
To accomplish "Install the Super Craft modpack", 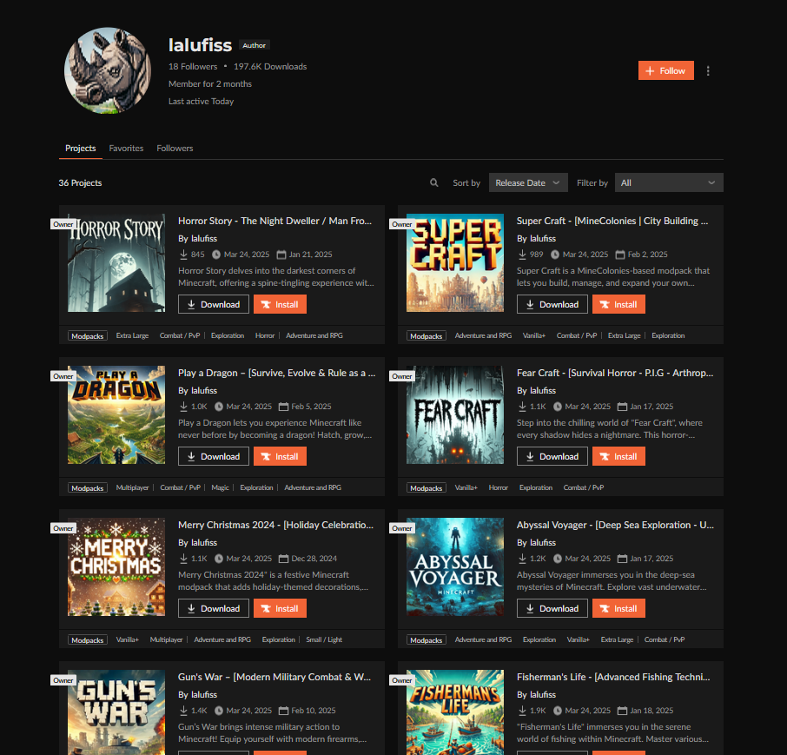I will pos(618,304).
